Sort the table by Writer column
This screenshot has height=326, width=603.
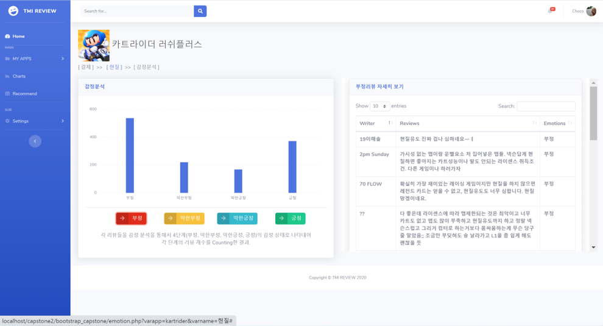click(376, 124)
